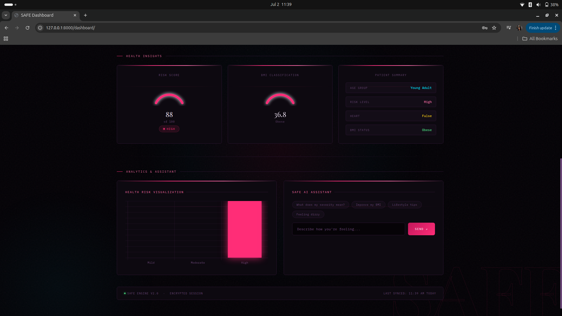Viewport: 562px width, 316px height.
Task: Click the Risk Level 'High' value
Action: (428, 102)
